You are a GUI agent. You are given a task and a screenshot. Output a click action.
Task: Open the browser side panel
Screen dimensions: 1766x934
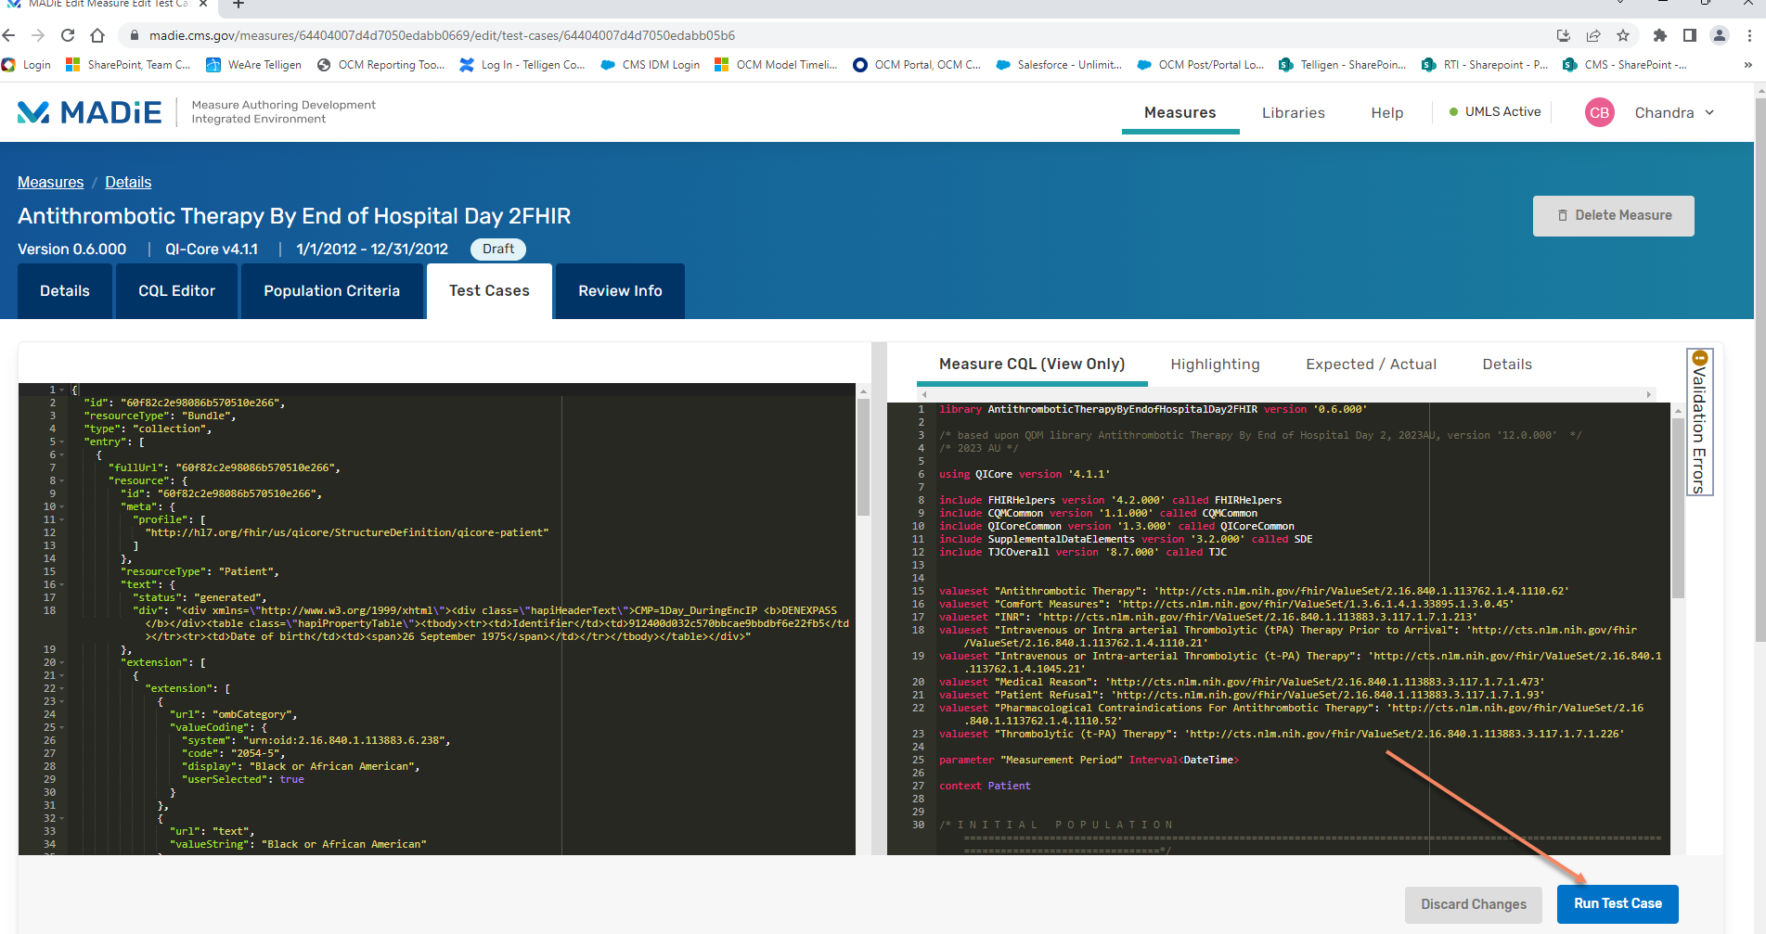point(1690,35)
